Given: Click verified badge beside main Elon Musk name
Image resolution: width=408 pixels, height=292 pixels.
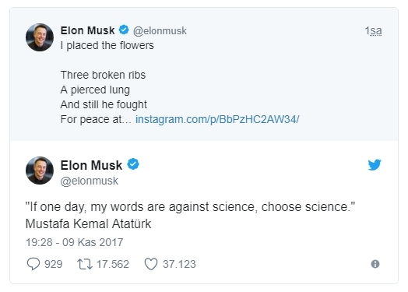Looking at the screenshot, I should point(133,164).
